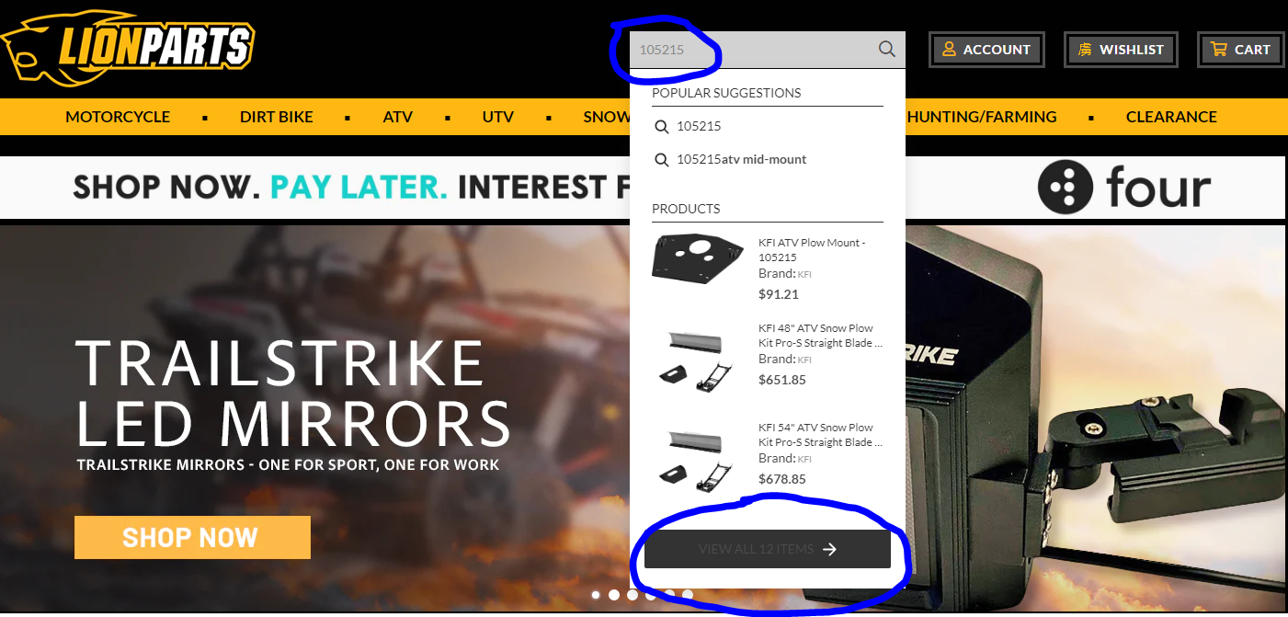The image size is (1288, 617).
Task: Open the Clearance menu
Action: [x=1171, y=117]
